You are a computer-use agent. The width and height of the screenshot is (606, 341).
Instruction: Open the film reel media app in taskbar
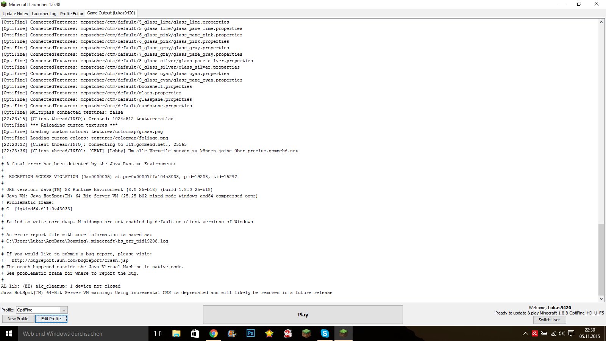[x=232, y=333]
